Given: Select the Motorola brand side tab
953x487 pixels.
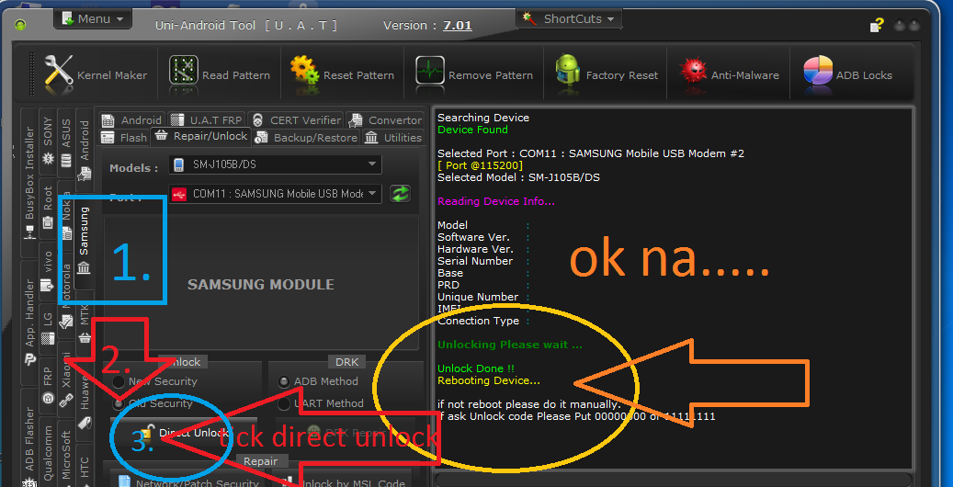Looking at the screenshot, I should tap(65, 298).
